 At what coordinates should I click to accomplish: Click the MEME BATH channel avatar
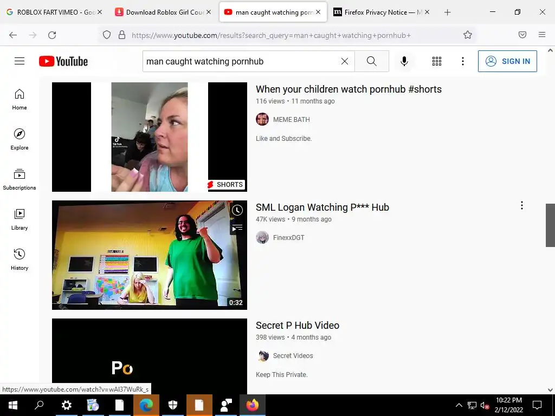[x=262, y=120]
